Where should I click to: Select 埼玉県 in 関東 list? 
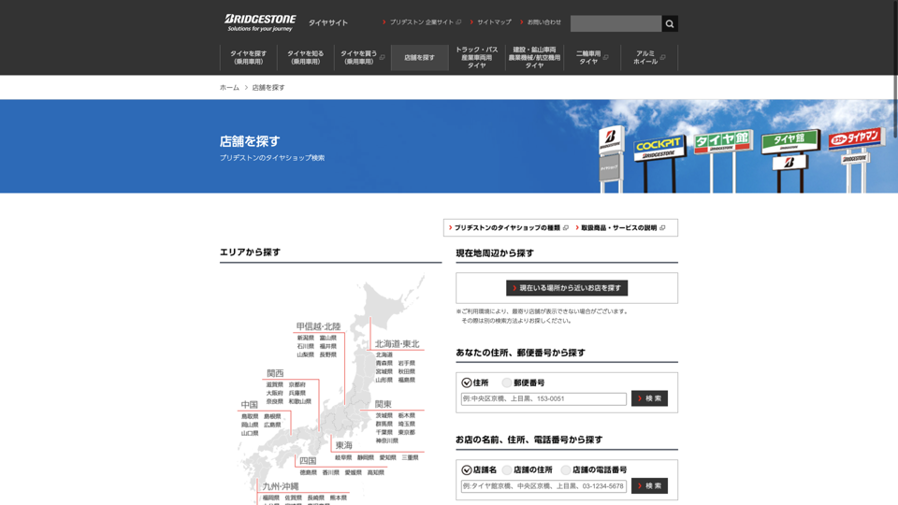point(407,425)
